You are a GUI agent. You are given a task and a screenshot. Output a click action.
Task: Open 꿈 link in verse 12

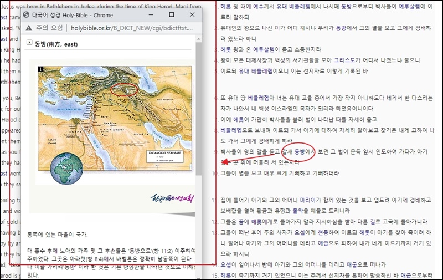pyautogui.click(x=241, y=222)
